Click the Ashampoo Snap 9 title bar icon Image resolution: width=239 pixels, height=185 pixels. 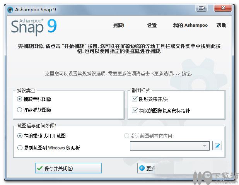(x=10, y=10)
